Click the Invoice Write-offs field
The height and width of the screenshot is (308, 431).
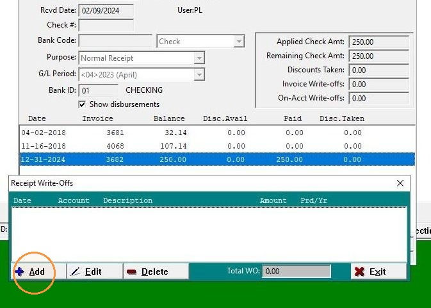pyautogui.click(x=378, y=84)
